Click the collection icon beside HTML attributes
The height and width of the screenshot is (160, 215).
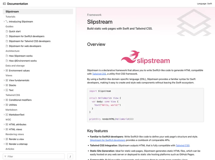click(7, 124)
